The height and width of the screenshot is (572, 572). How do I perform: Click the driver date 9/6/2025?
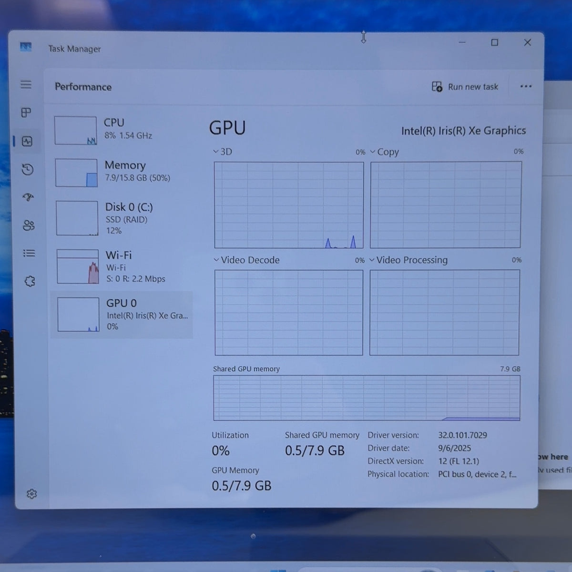[454, 448]
